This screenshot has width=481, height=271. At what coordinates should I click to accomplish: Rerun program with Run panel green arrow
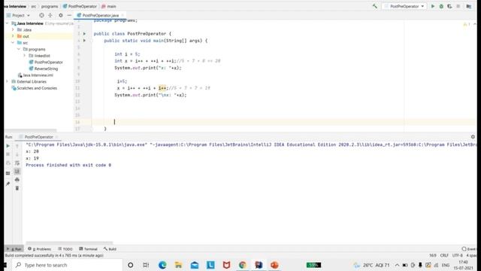click(8, 146)
